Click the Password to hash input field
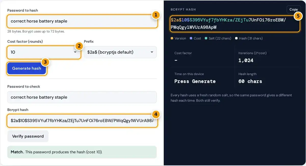Image resolution: width=306 pixels, height=166 pixels. coord(82,21)
